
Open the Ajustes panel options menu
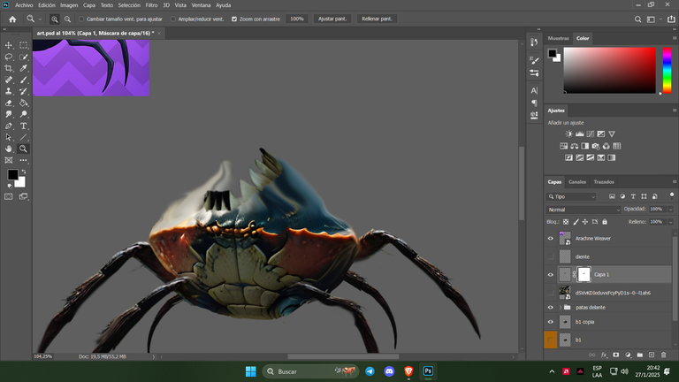click(x=675, y=111)
